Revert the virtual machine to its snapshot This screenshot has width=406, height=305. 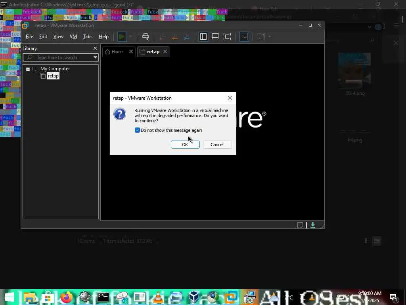click(175, 37)
